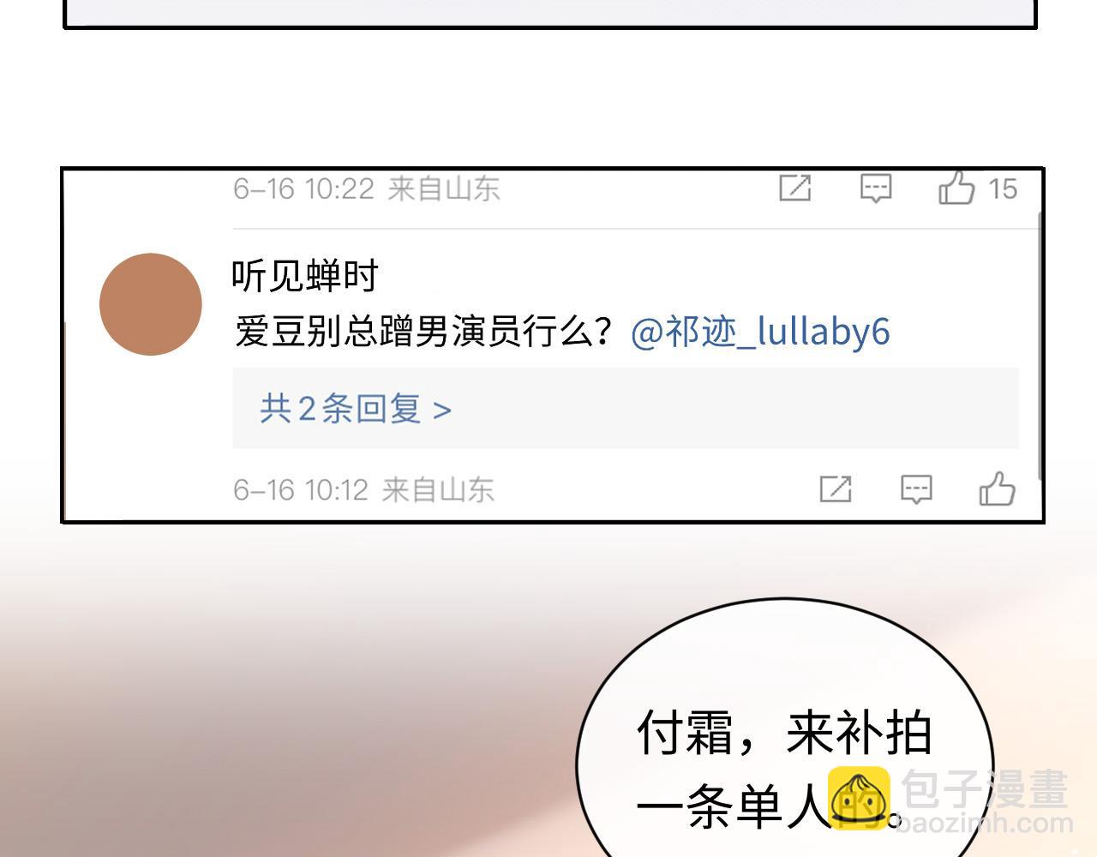Click the yellow baozi mascot logo
Image resolution: width=1097 pixels, height=857 pixels.
(859, 798)
